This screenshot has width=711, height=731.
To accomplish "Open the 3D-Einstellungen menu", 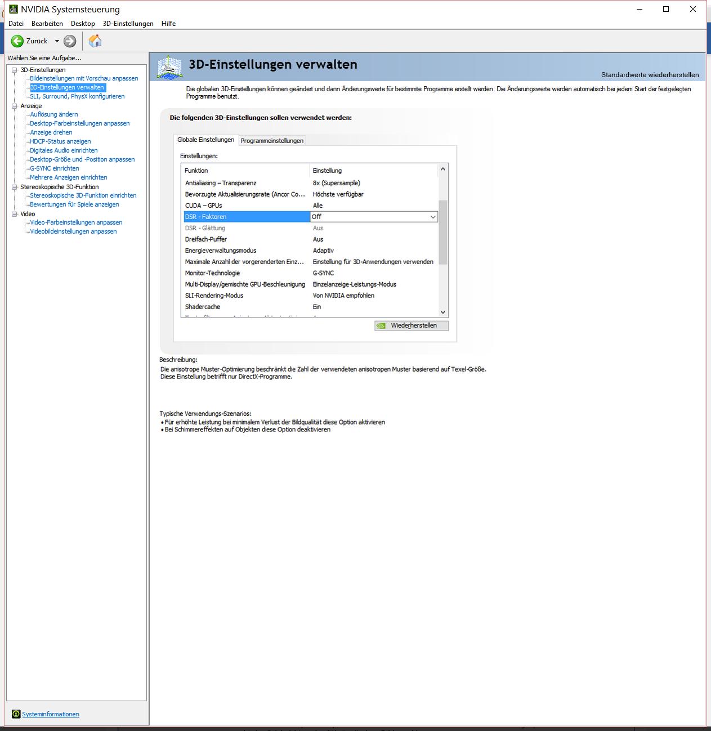I will (x=128, y=24).
